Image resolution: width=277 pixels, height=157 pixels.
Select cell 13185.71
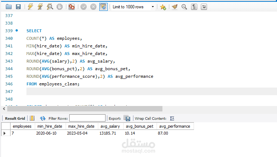pos(111,133)
